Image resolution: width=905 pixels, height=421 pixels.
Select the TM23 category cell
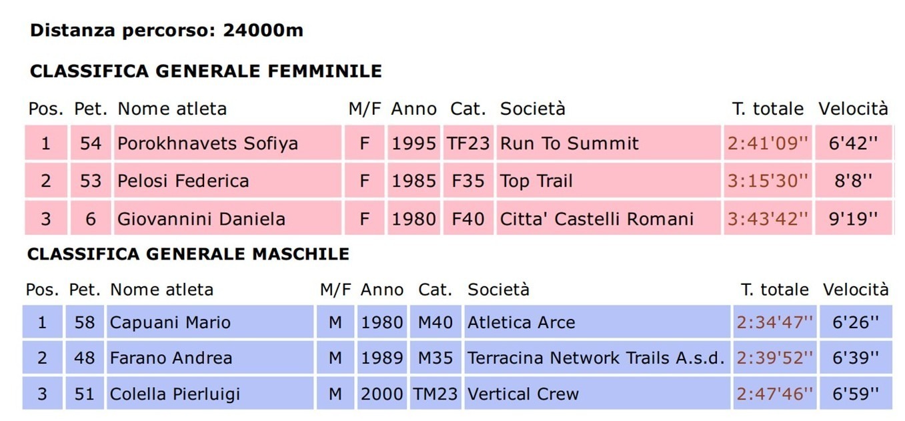coord(435,394)
